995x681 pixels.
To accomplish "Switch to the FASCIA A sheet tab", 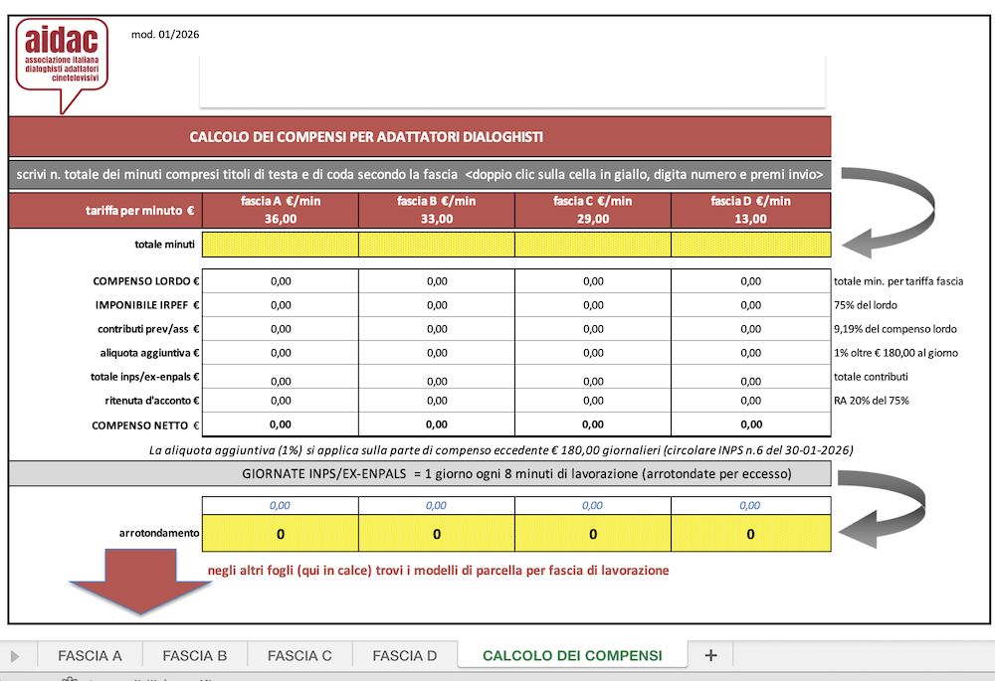I will tap(90, 655).
